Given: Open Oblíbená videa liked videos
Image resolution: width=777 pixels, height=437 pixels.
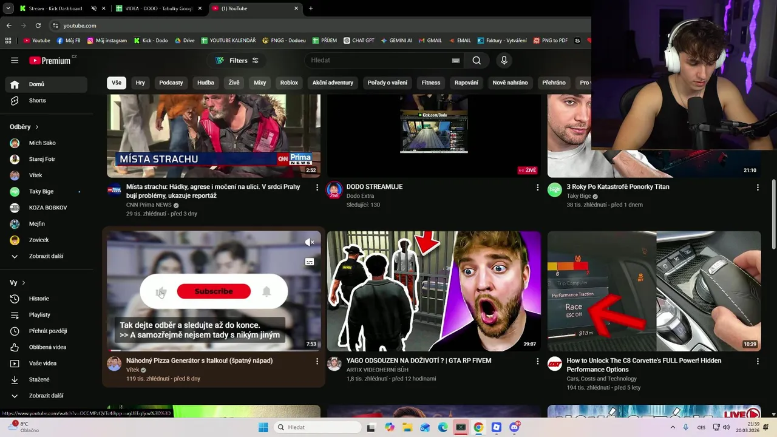Looking at the screenshot, I should [46, 347].
